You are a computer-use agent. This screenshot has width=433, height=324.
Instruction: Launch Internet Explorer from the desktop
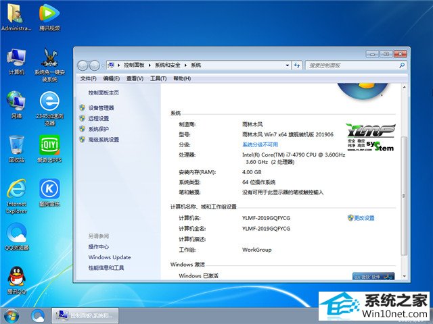point(16,190)
